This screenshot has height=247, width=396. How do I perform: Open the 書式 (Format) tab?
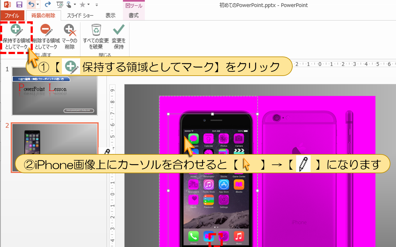point(134,15)
